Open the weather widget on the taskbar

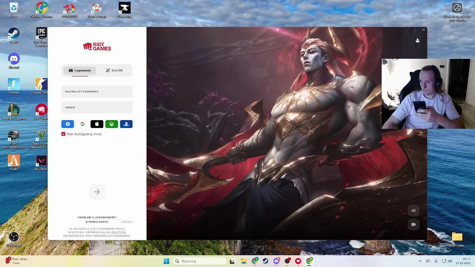click(17, 261)
